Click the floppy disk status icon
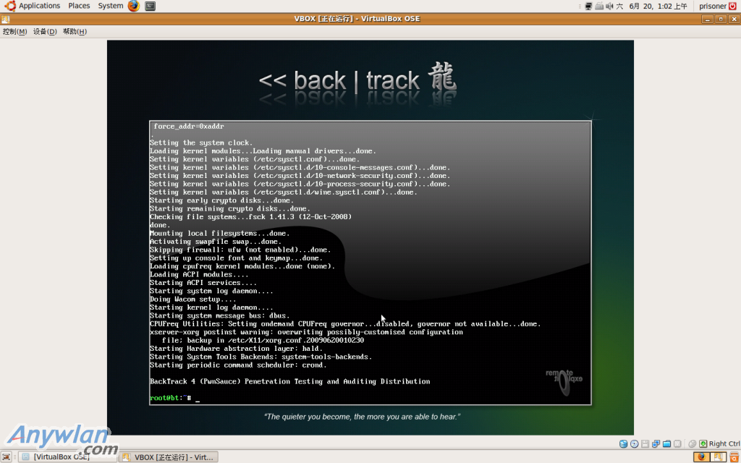This screenshot has width=741, height=463. coord(645,443)
